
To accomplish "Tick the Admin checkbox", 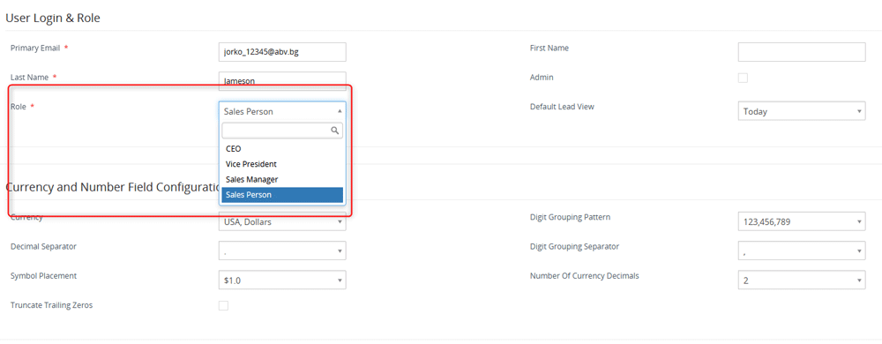I will pos(743,78).
